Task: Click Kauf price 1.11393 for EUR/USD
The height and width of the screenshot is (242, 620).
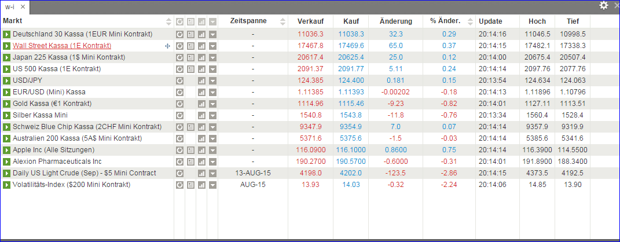Action: click(351, 92)
